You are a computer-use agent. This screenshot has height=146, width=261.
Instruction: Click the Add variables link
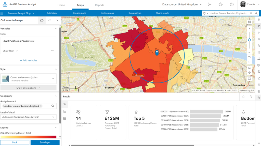(29, 60)
